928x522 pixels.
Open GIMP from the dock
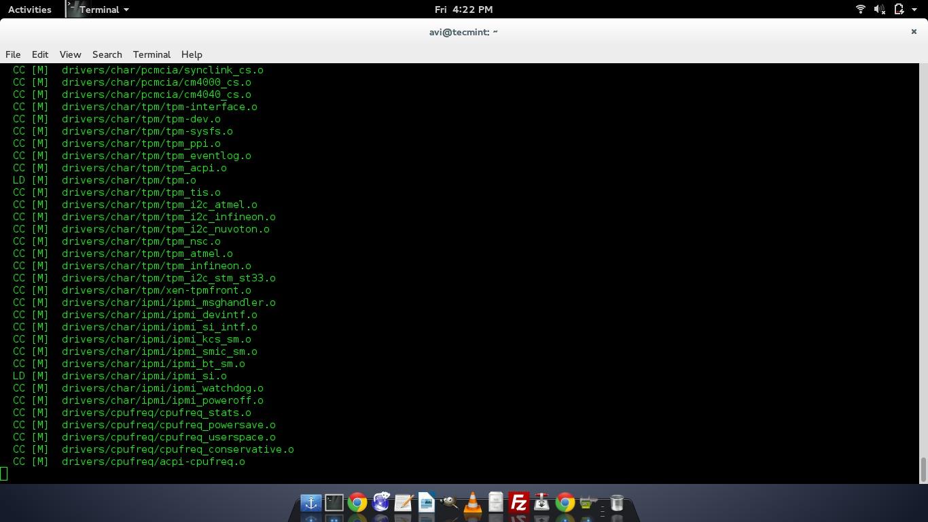tap(449, 503)
